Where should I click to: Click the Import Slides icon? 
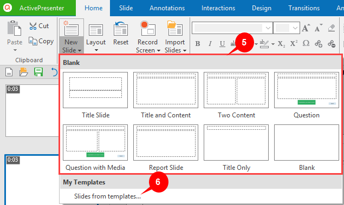pos(175,28)
